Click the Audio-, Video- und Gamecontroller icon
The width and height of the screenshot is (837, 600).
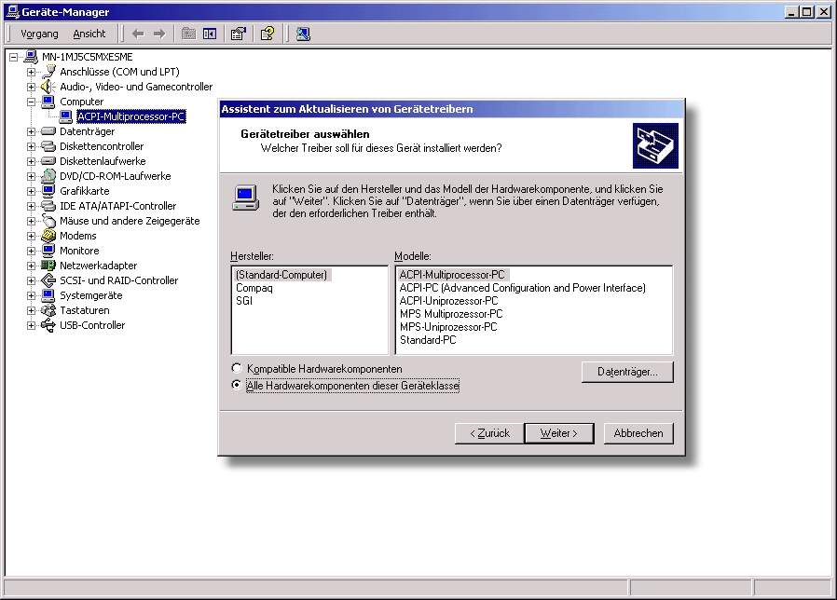click(x=48, y=87)
